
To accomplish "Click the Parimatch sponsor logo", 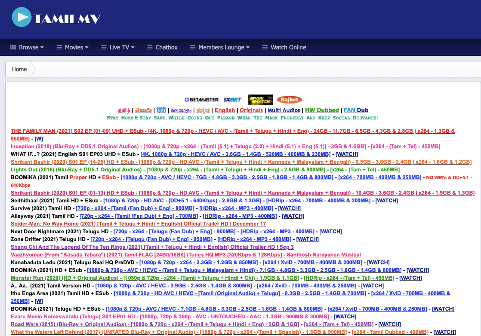I will pos(260,100).
